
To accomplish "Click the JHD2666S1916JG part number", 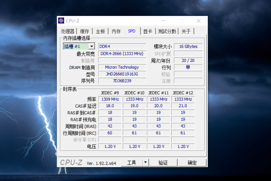I will point(122,74).
